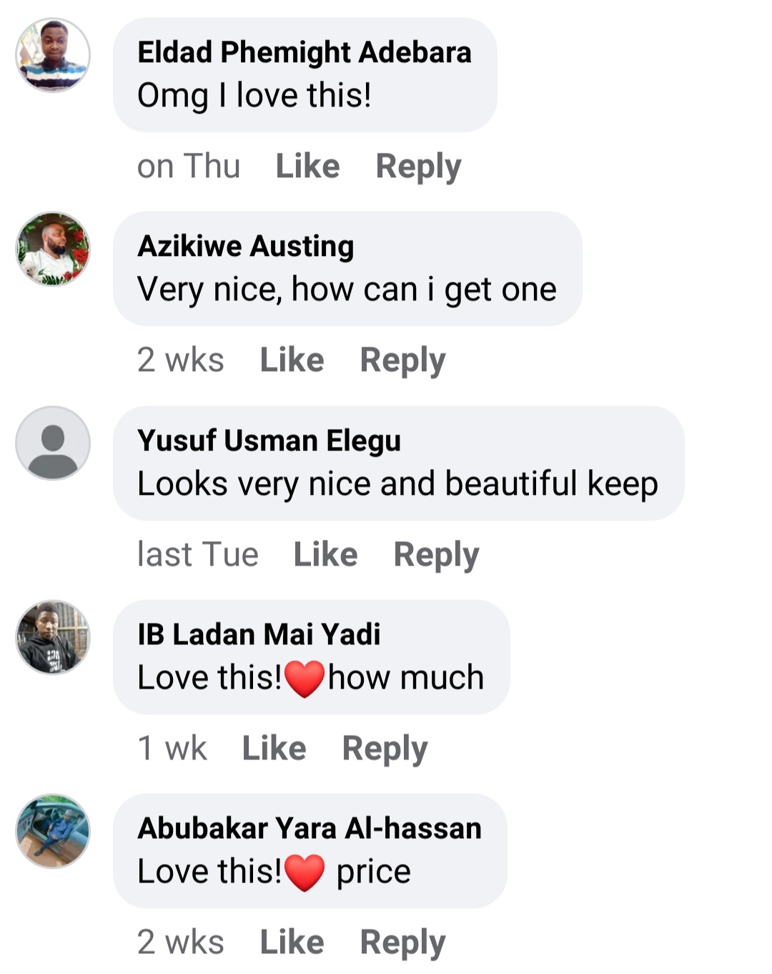Viewport: 772px width, 974px height.
Task: Like Abubakar Yara Al-hassan's comment
Action: pyautogui.click(x=292, y=943)
